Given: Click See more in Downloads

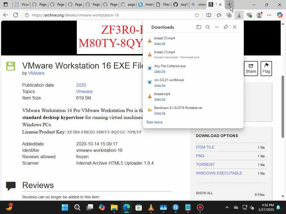Looking at the screenshot, I should point(154,122).
